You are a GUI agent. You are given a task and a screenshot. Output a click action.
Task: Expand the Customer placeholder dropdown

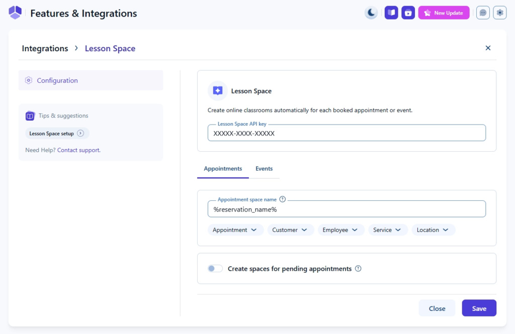(x=290, y=230)
